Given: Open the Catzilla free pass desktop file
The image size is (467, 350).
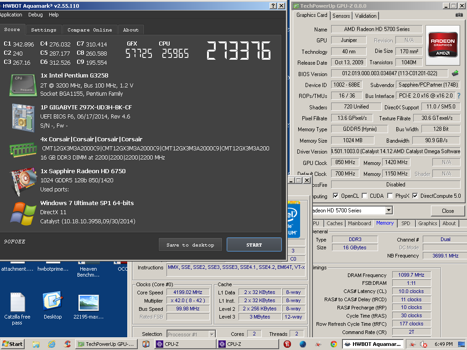Looking at the screenshot, I should (x=17, y=309).
